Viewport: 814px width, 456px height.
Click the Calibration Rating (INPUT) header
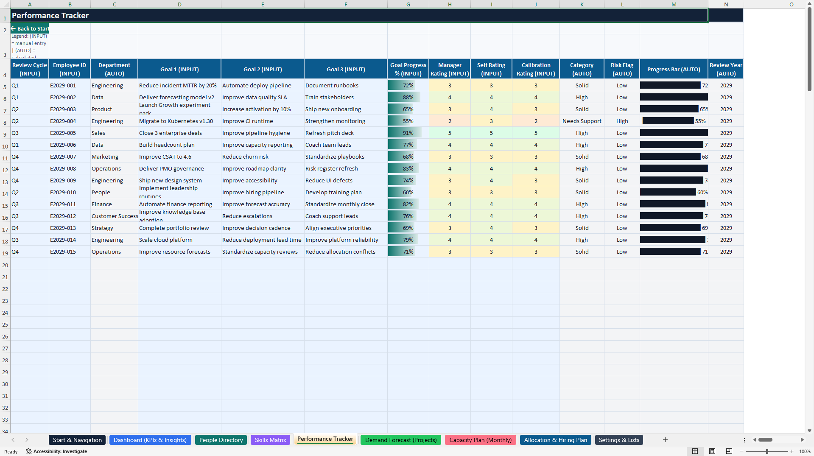[536, 69]
